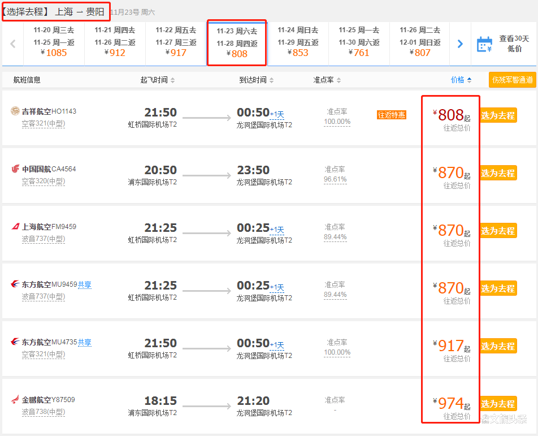Choose CA4564 as outbound flight

click(x=498, y=173)
